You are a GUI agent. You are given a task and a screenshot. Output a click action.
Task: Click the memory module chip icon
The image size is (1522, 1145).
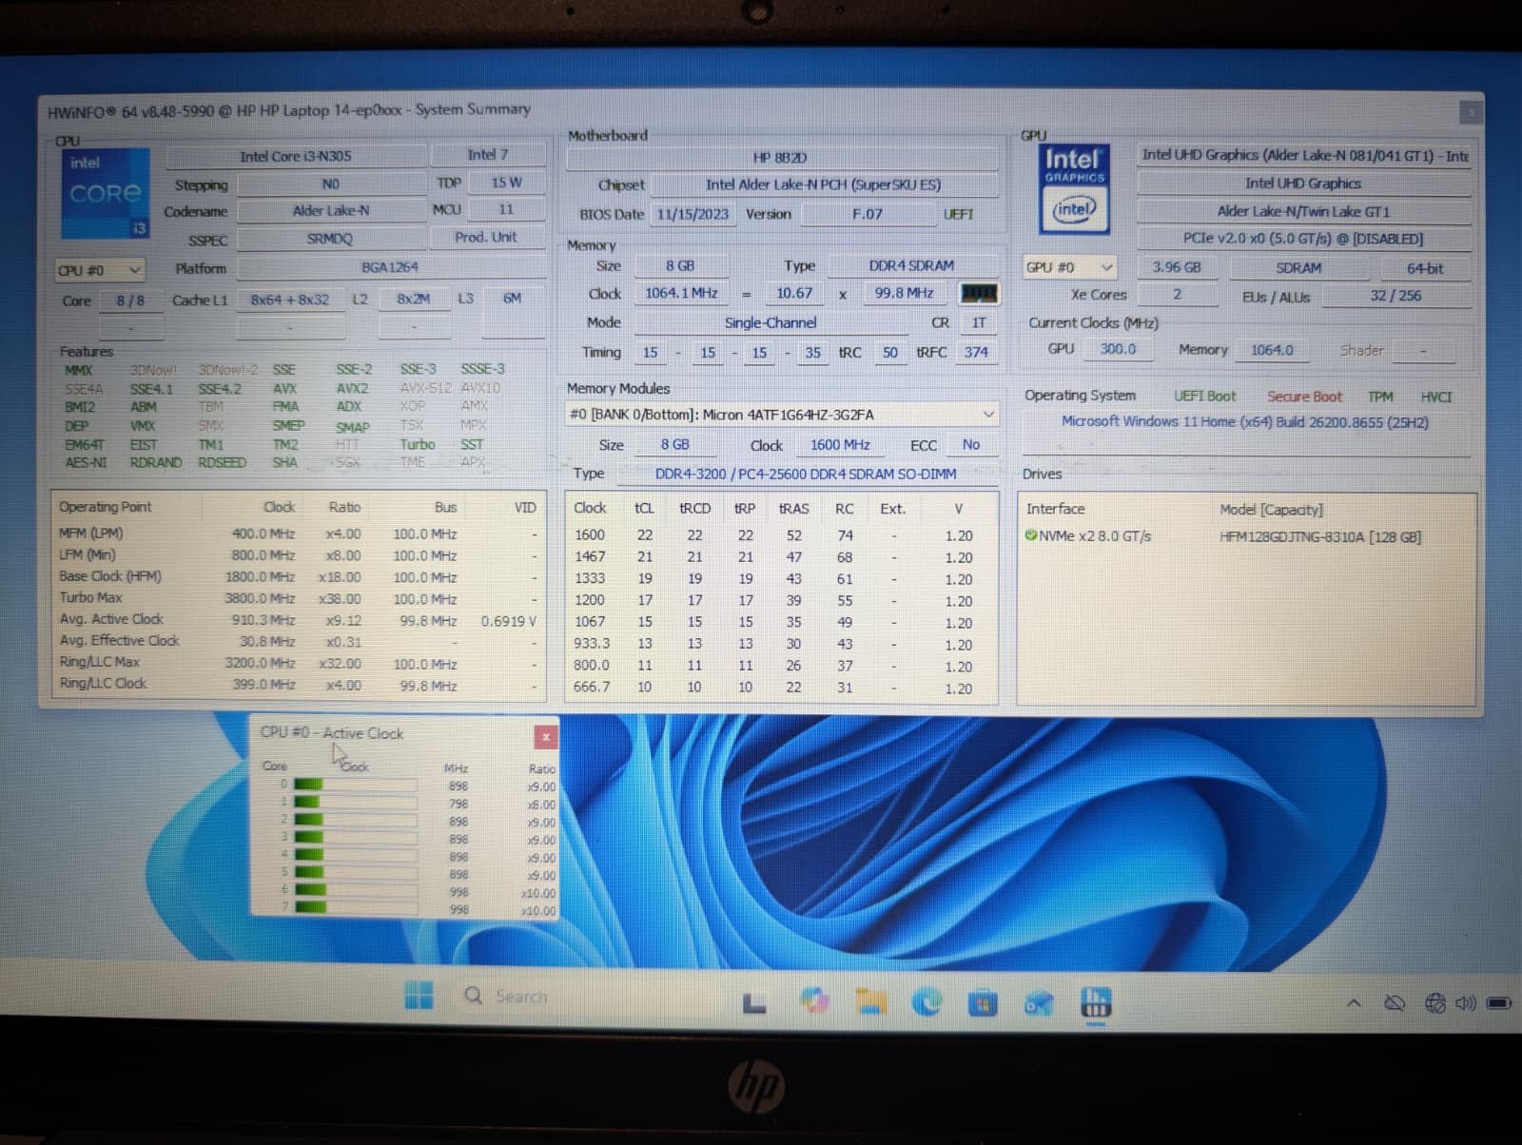(979, 293)
